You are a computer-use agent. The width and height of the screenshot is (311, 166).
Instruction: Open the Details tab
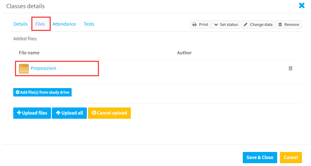[x=21, y=24]
